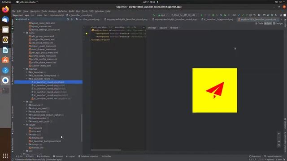Open the search everywhere magnifier icon
The image size is (287, 161).
pyautogui.click(x=281, y=15)
